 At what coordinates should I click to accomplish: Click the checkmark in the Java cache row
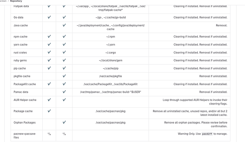(64, 25)
